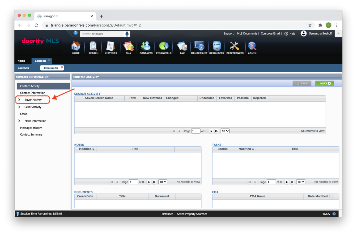
Task: Sort CMA by Date Modified column
Action: 318,196
